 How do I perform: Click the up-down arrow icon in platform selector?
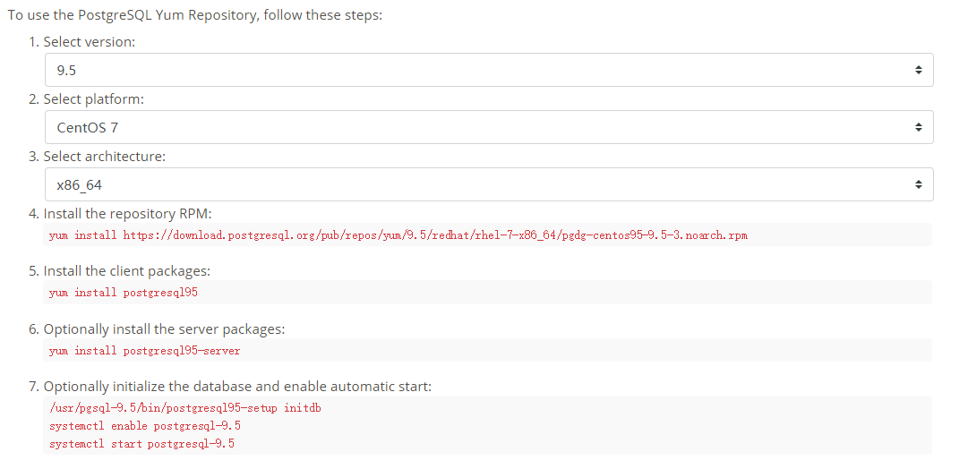(x=918, y=127)
